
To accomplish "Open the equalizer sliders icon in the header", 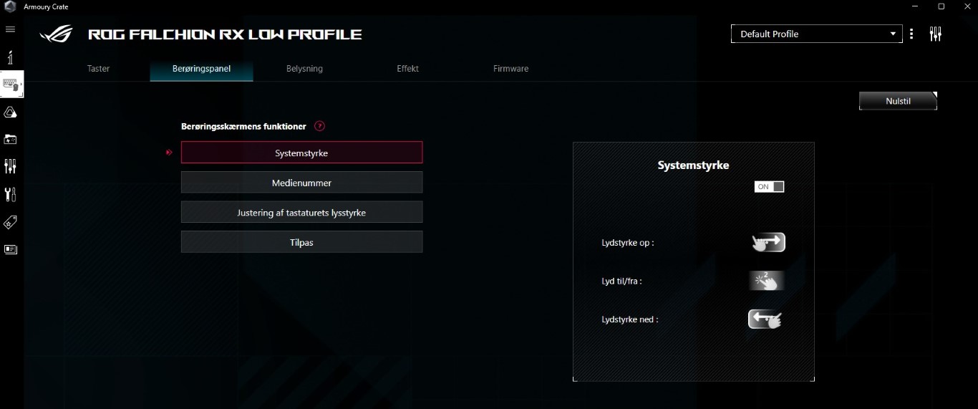I will [x=935, y=34].
